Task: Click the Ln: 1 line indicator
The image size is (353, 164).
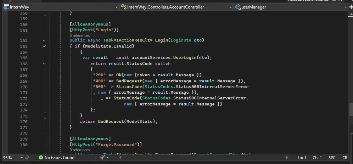Action: (302, 158)
